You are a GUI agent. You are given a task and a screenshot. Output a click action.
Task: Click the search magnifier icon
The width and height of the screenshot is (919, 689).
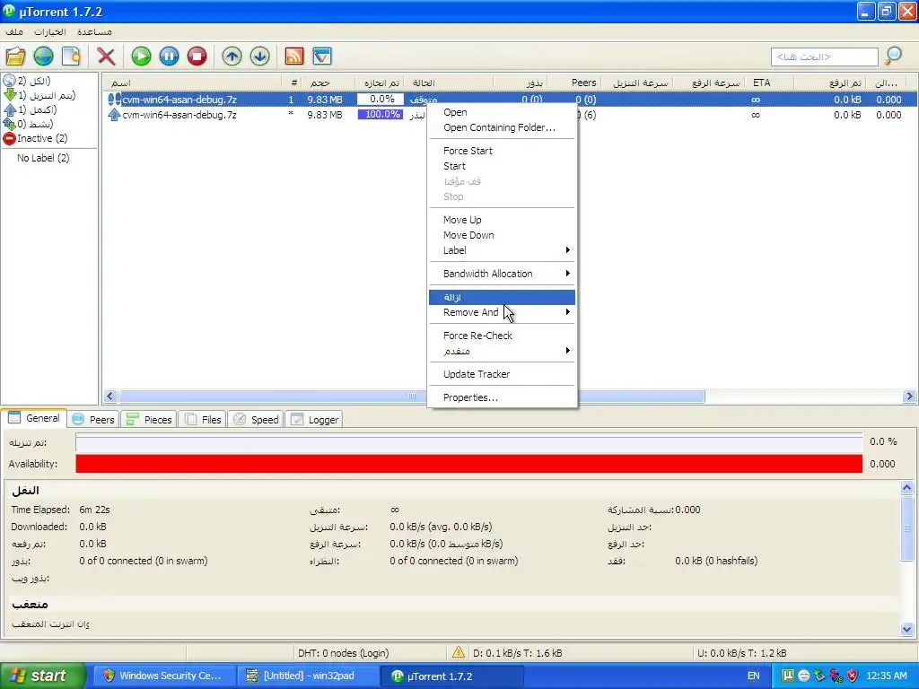pos(893,57)
